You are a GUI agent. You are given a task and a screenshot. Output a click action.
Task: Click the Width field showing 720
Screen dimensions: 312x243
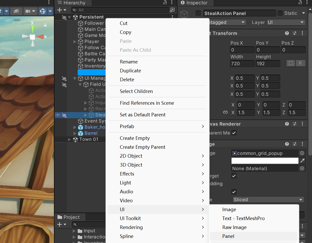click(242, 64)
